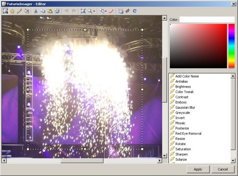Click the Copy icon in toolbar
This screenshot has height=176, width=238.
tap(43, 11)
